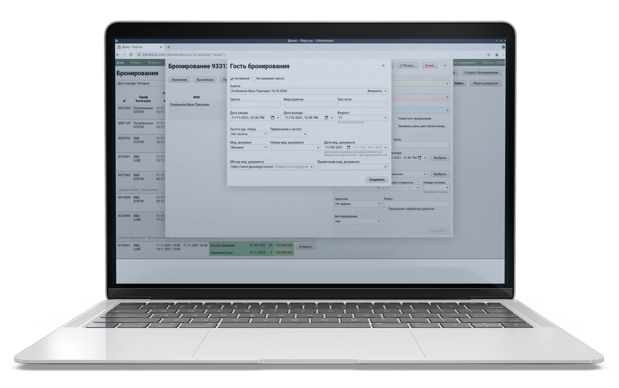Enable Не занимает место checkbox
The image size is (619, 388).
[253, 79]
